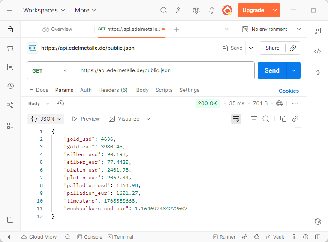Click the notifications bell icon
Viewport: 328px width, 242px height.
[x=212, y=10]
